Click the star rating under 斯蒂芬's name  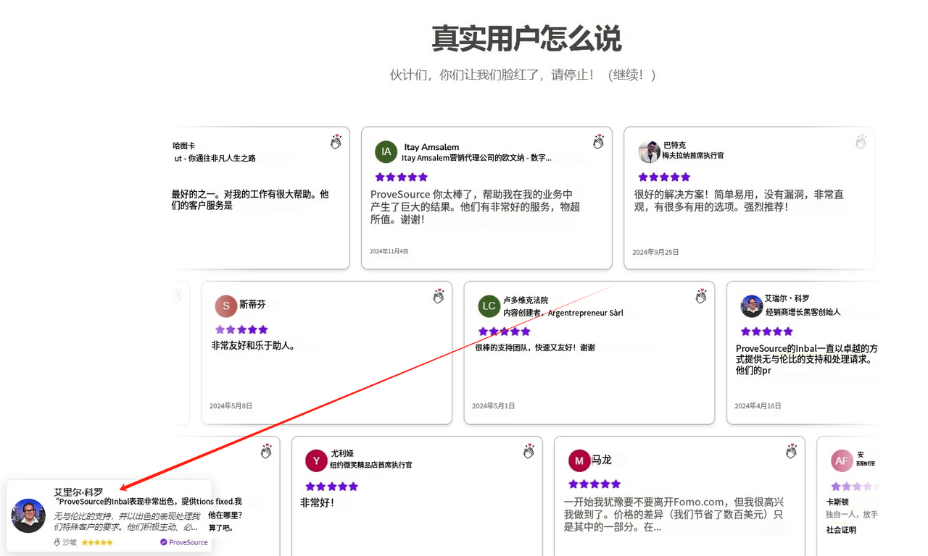tap(241, 329)
